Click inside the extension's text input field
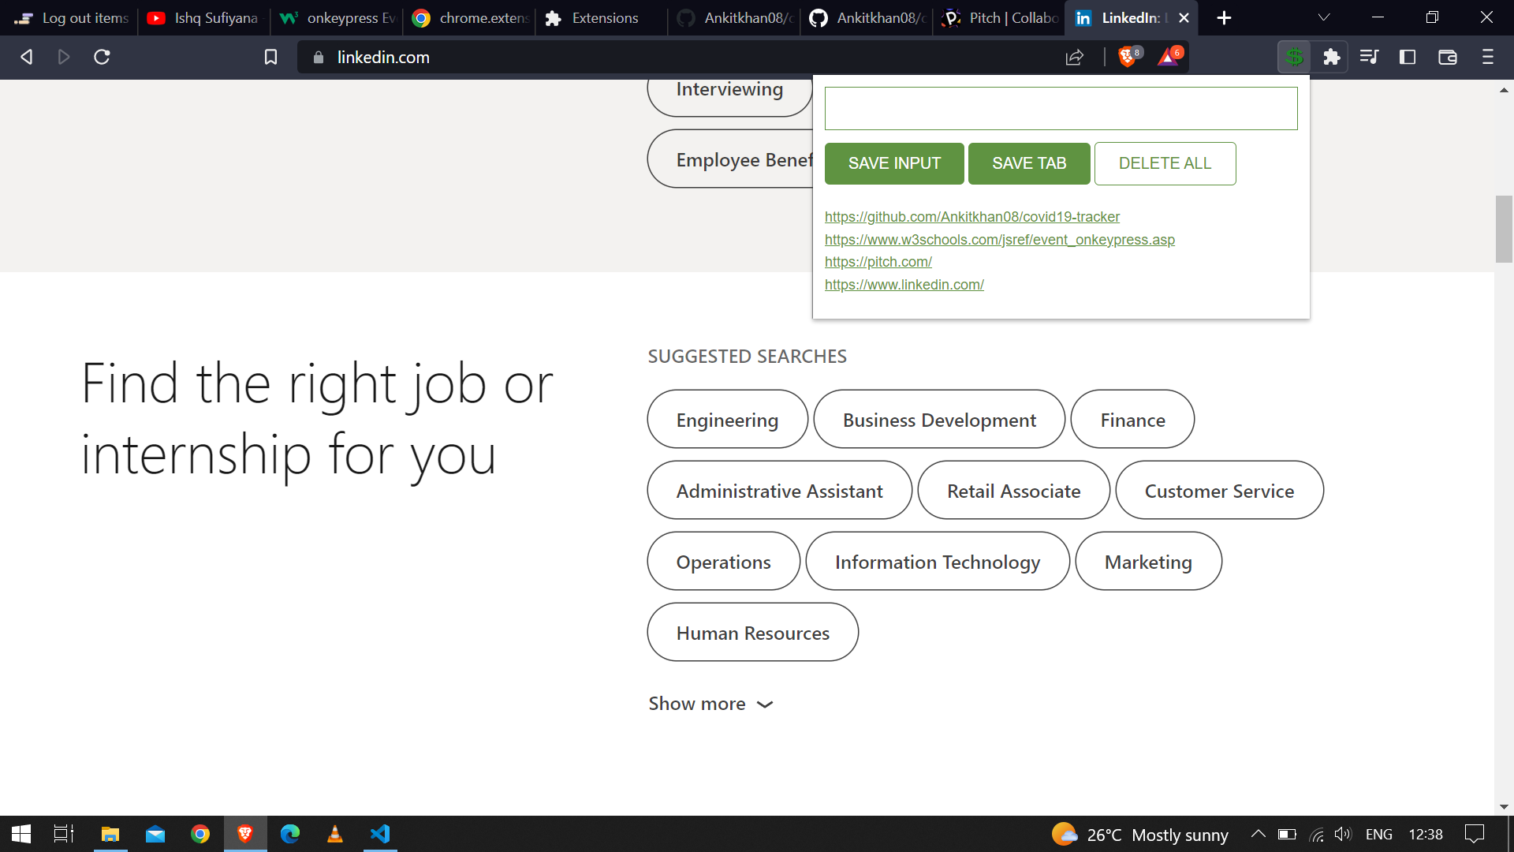 tap(1060, 108)
